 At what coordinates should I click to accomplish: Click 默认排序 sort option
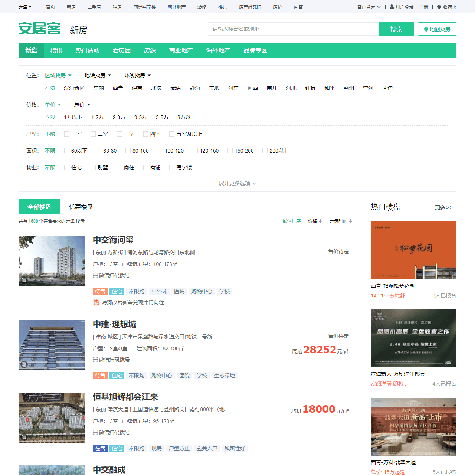(292, 221)
